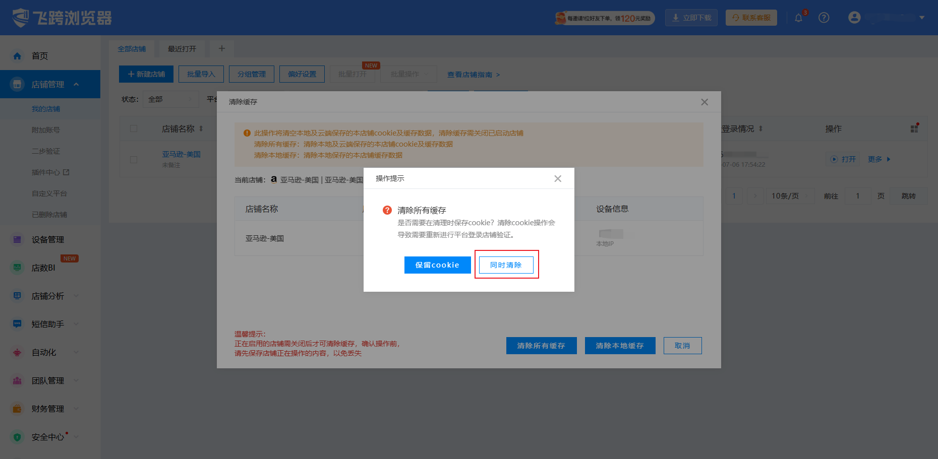Click the 设备管理 sidebar icon
This screenshot has width=938, height=459.
[x=18, y=239]
